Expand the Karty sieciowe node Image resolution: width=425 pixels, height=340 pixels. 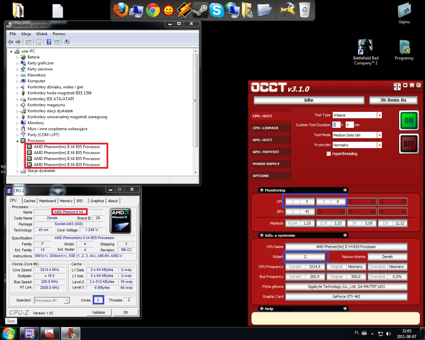17,69
